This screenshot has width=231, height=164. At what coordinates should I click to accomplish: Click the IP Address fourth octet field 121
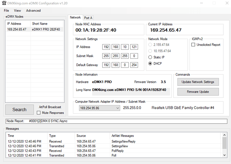coord(134,47)
